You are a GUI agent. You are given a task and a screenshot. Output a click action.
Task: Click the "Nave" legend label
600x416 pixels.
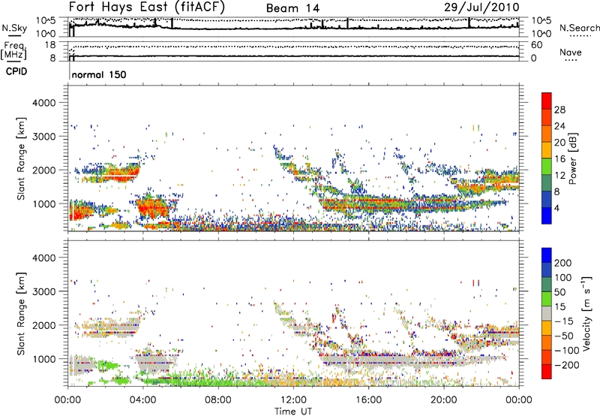coord(571,53)
